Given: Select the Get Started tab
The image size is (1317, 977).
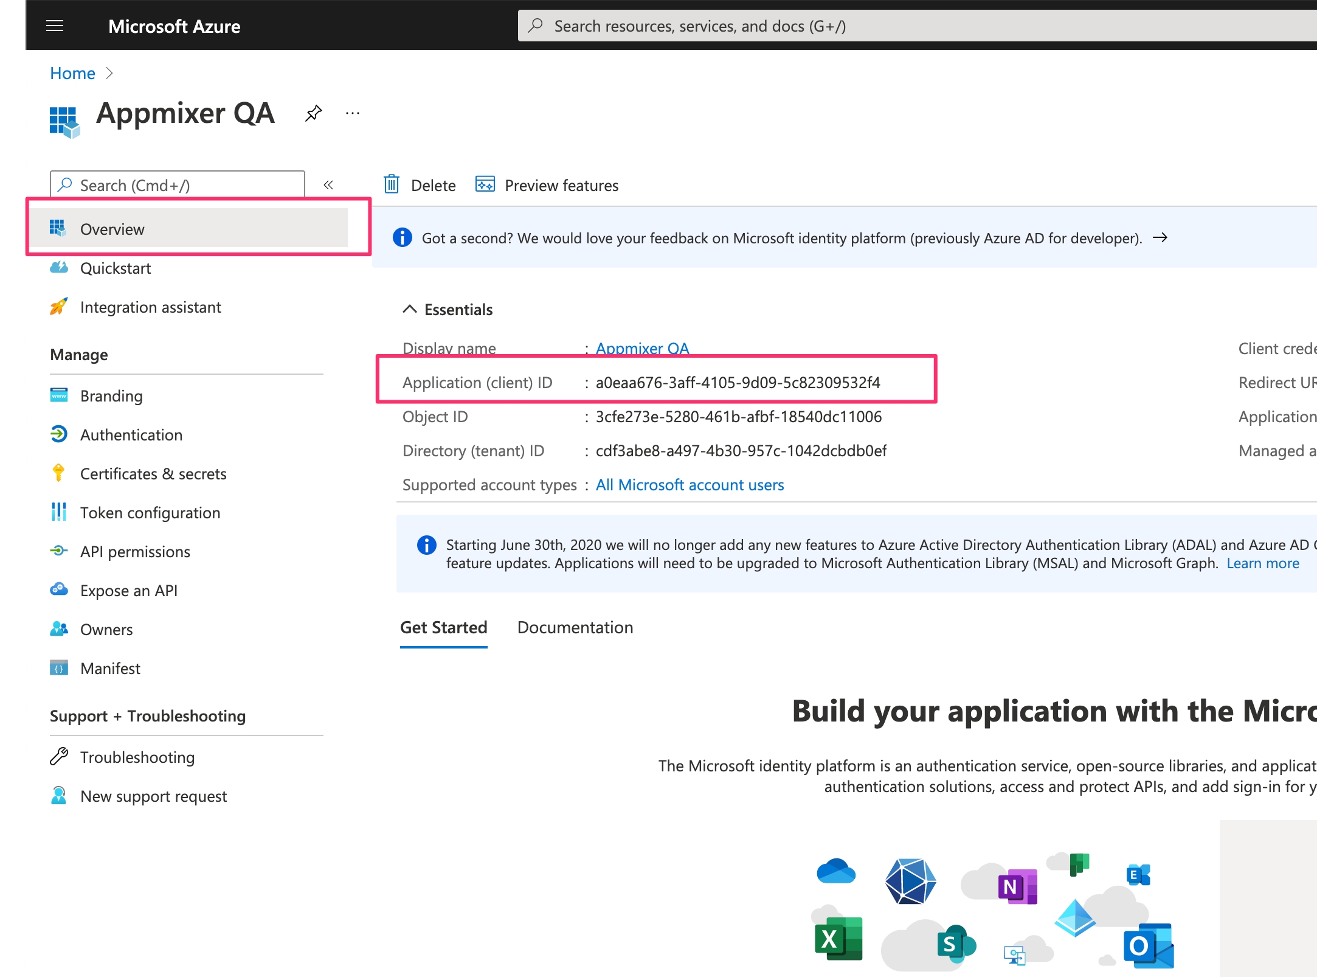Looking at the screenshot, I should pyautogui.click(x=443, y=628).
